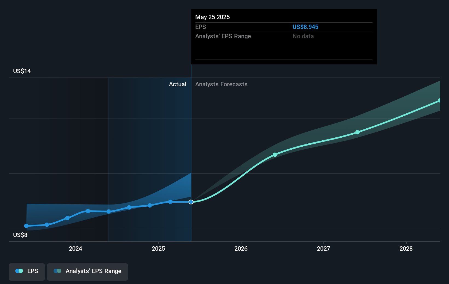Click the first EPS data point in mid-2023
Image resolution: width=449 pixels, height=284 pixels.
(26, 226)
